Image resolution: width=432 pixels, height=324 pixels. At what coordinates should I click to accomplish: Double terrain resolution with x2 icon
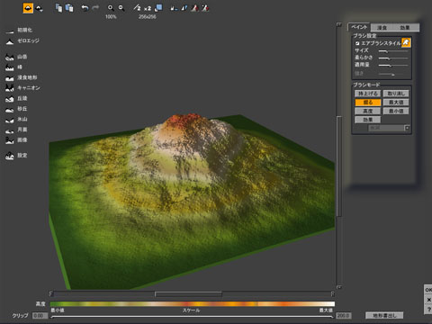pyautogui.click(x=148, y=8)
